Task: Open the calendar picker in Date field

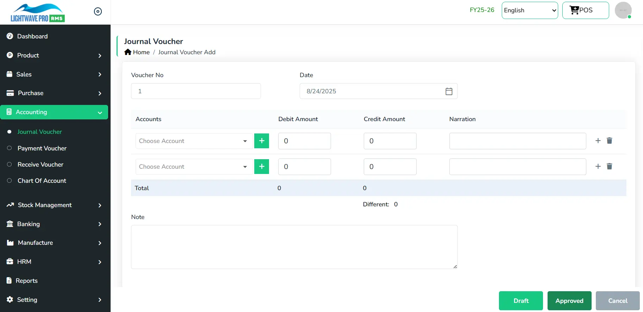Action: tap(449, 91)
